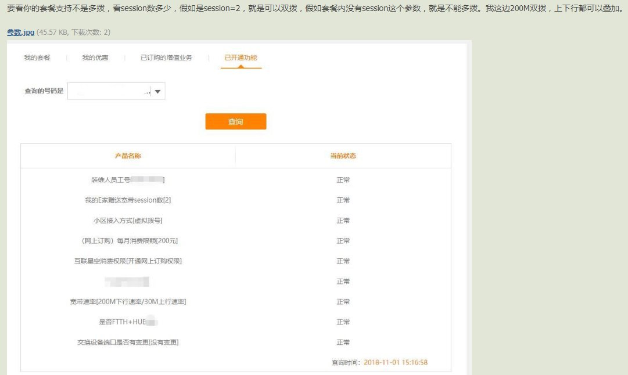The width and height of the screenshot is (628, 375).
Task: Click the 正常 status of the session数 row
Action: click(343, 200)
